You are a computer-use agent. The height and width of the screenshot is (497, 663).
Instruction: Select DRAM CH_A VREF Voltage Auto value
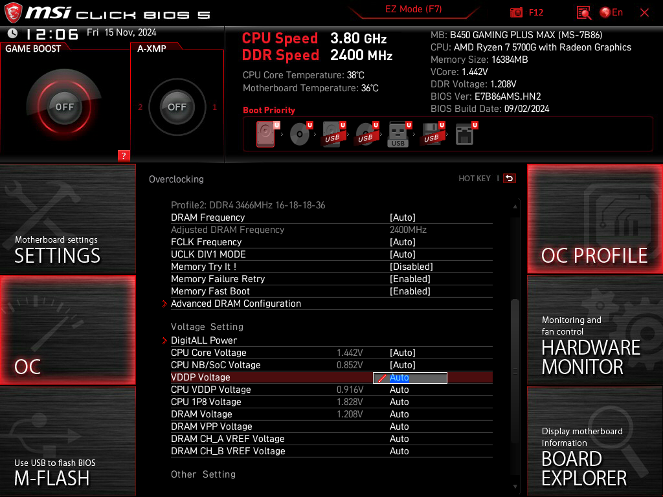click(x=399, y=438)
